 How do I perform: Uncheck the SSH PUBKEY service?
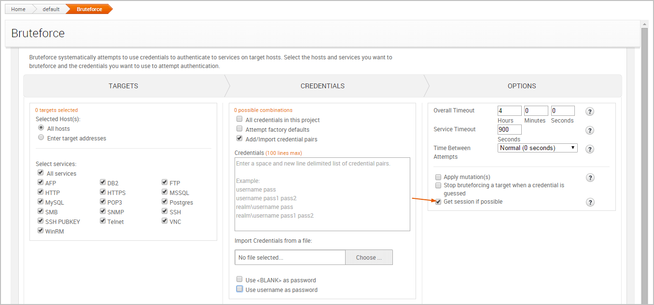click(41, 221)
